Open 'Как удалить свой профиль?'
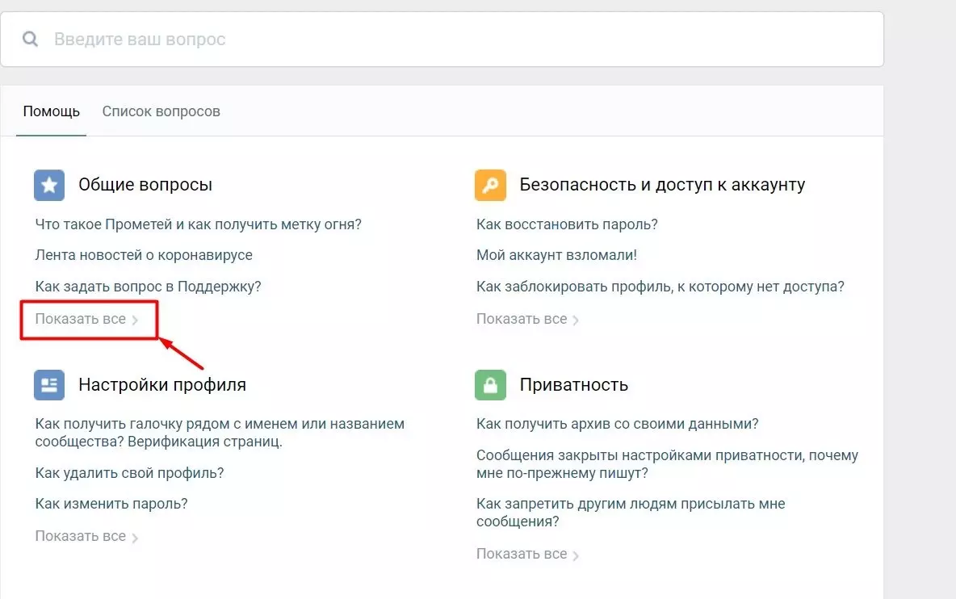 (129, 473)
